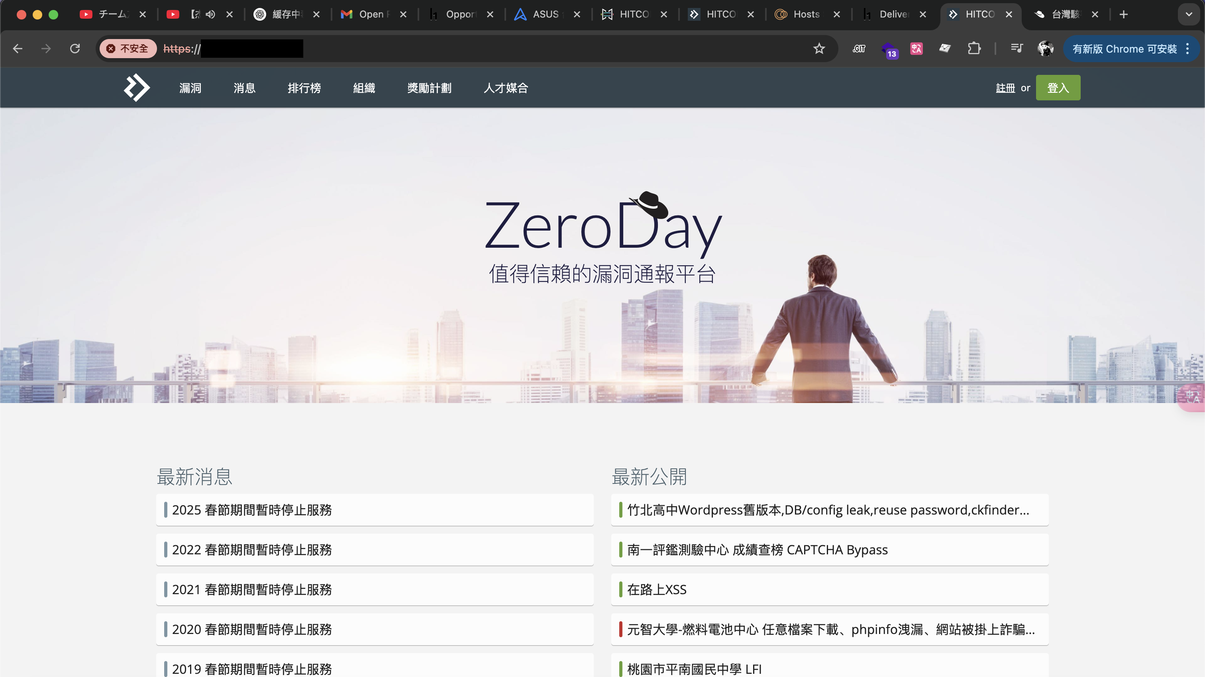Close the Hosts tab
The image size is (1205, 677).
click(x=837, y=14)
